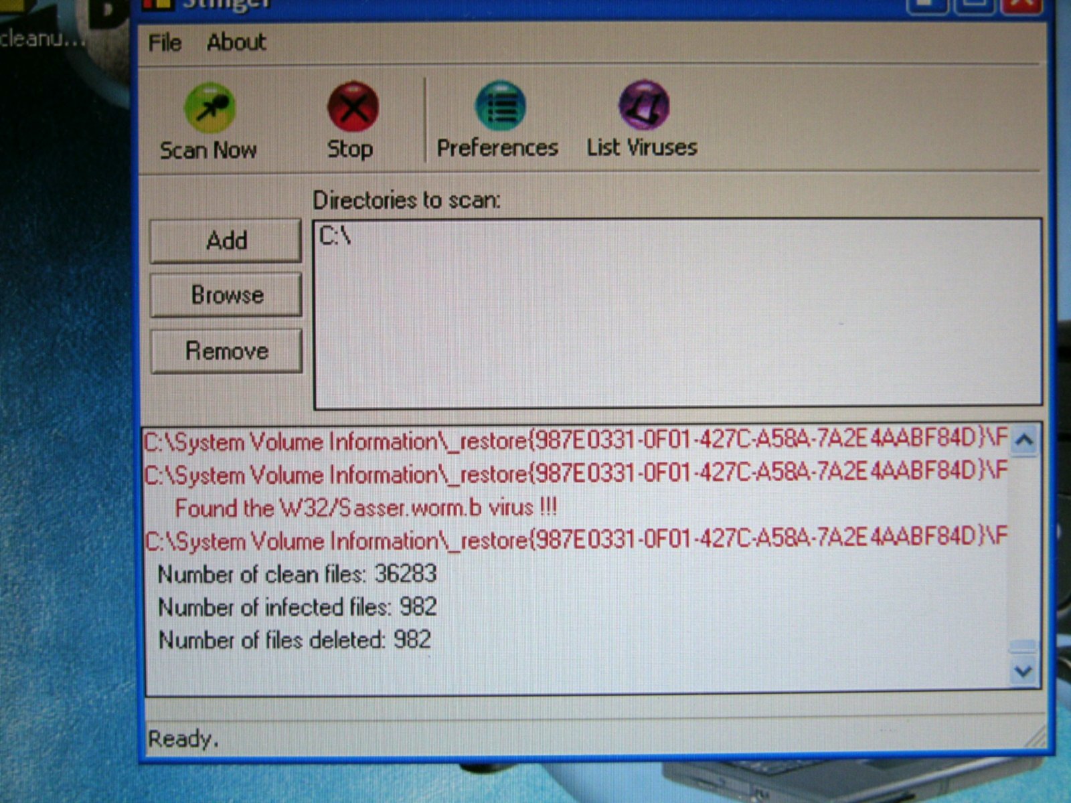
Task: Select 'Found the W32/Sasser.worm.b virus' line
Action: [365, 509]
